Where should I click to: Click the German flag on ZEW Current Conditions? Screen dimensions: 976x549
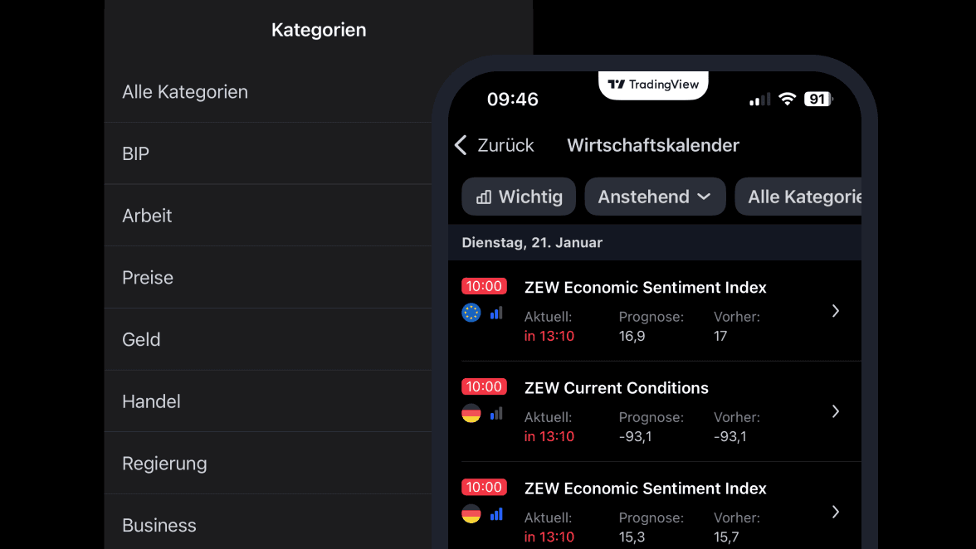point(471,413)
